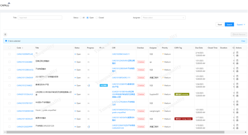This screenshot has height=135, width=248.
Task: Click the Reset button
Action: [220, 25]
